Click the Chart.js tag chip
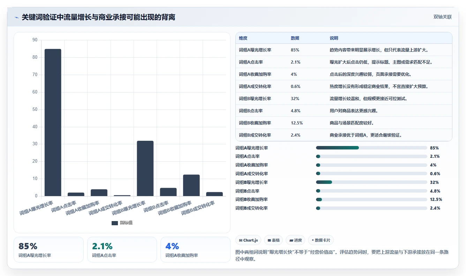 coord(248,240)
